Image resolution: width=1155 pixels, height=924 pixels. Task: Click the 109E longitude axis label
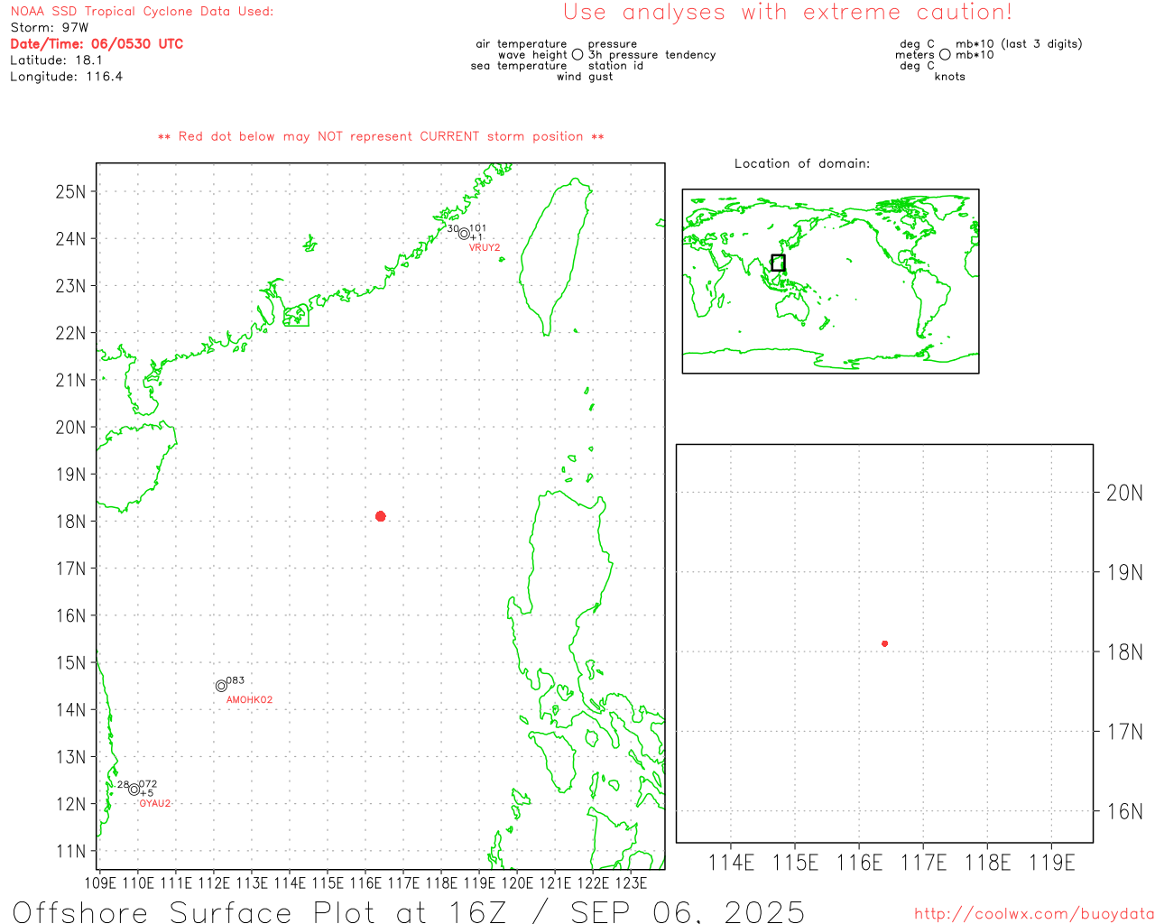100,882
